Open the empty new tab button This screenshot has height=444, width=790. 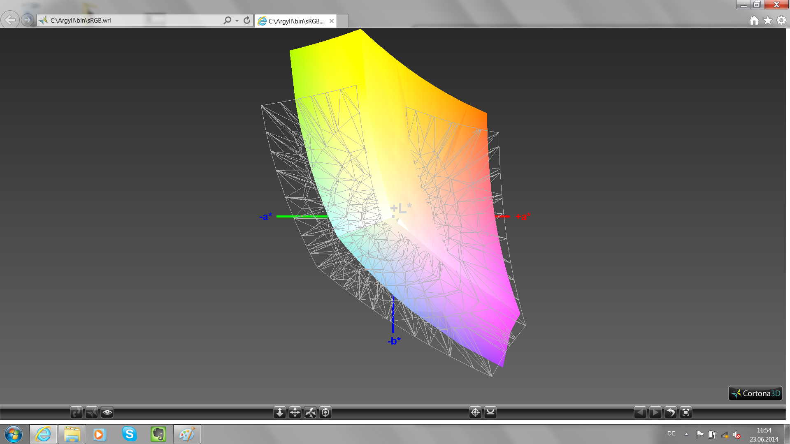pyautogui.click(x=343, y=21)
